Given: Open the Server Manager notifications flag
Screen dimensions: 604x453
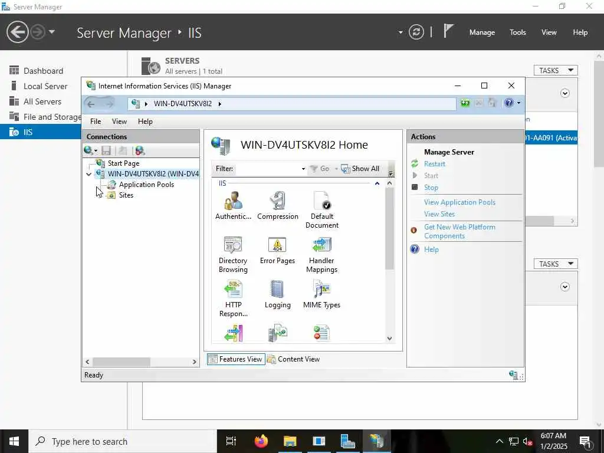Looking at the screenshot, I should pyautogui.click(x=448, y=31).
